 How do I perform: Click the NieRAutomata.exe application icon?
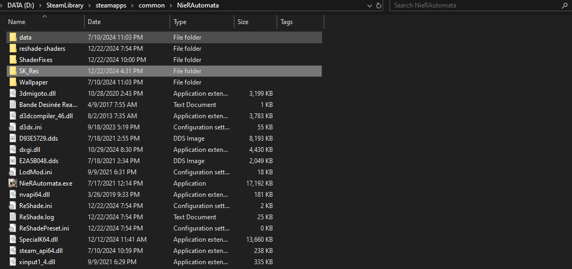click(13, 183)
